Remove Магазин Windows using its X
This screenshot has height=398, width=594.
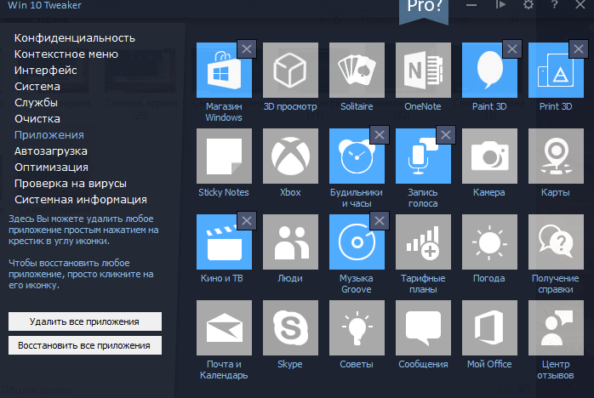click(x=246, y=49)
